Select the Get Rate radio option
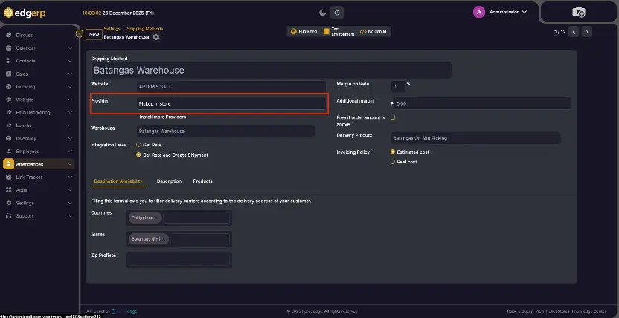Image resolution: width=619 pixels, height=318 pixels. [138, 144]
